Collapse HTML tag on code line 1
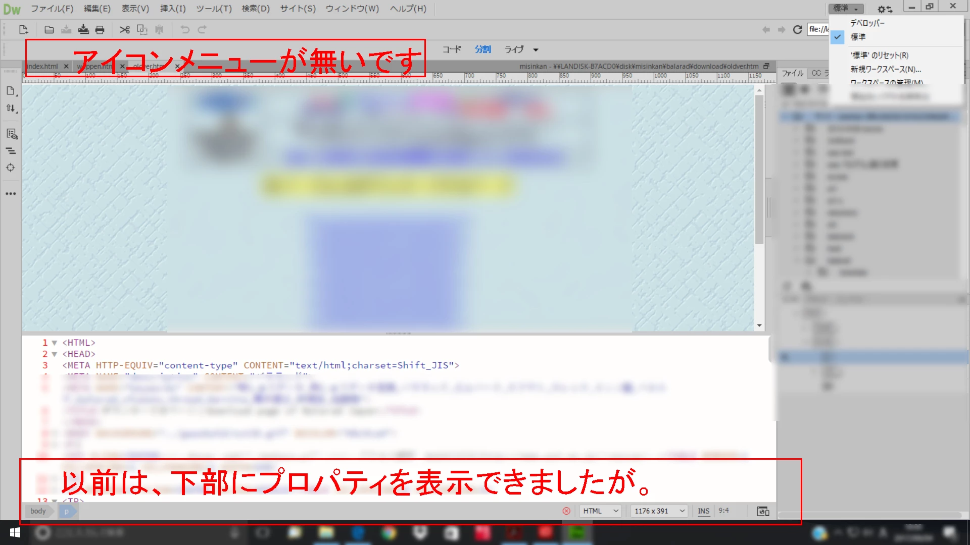 pyautogui.click(x=54, y=343)
